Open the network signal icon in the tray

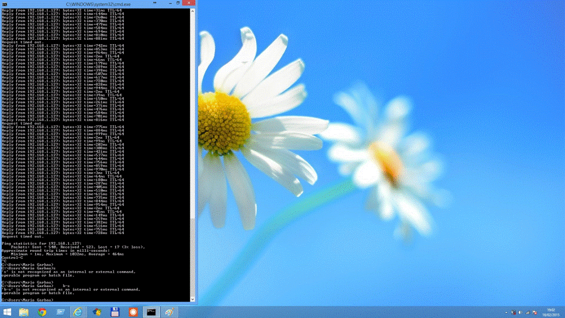pyautogui.click(x=529, y=312)
